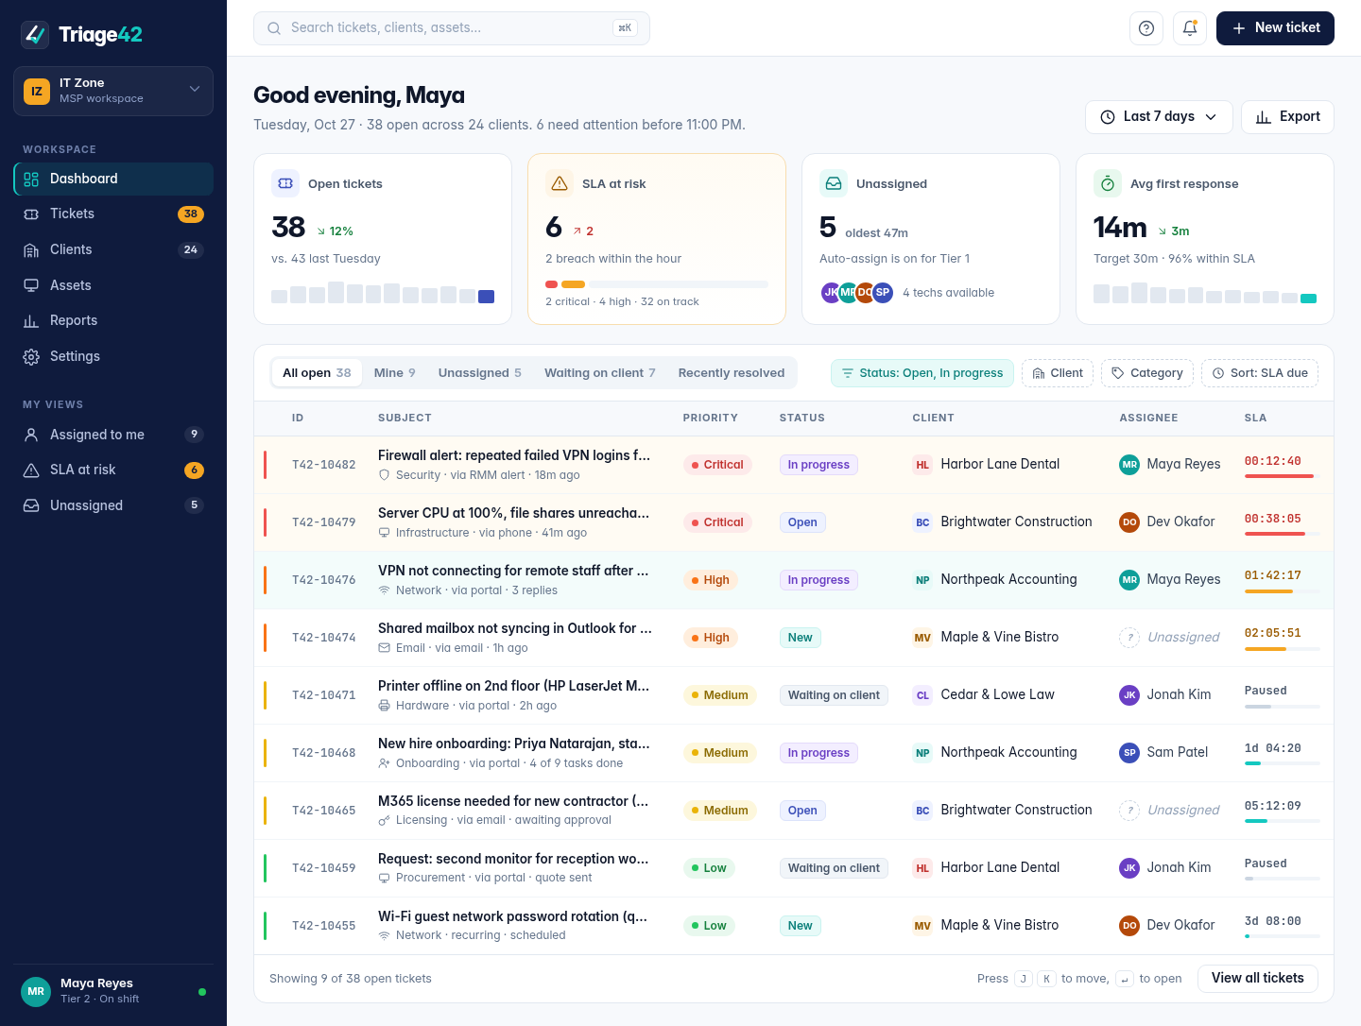The height and width of the screenshot is (1026, 1361).
Task: Click the HL client badge on ticket T42-10482
Action: click(922, 465)
